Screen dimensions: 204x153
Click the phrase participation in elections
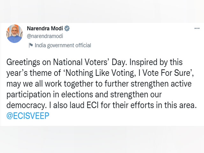click(x=50, y=95)
